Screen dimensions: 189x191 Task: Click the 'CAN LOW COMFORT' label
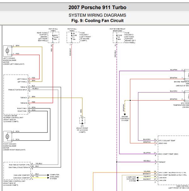point(22,175)
